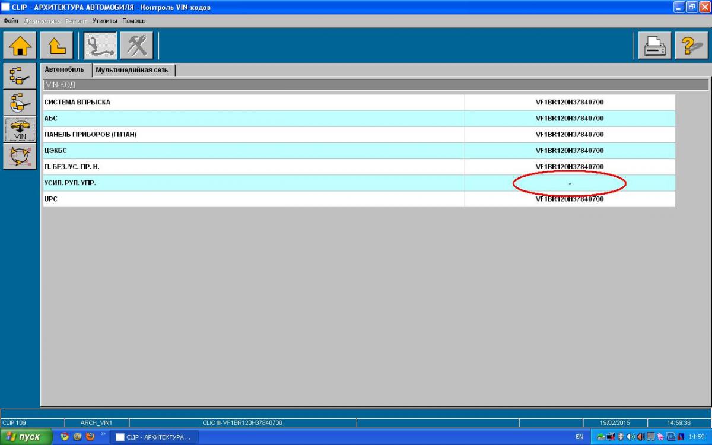
Task: Click the VIN value in UPC row
Action: 570,199
